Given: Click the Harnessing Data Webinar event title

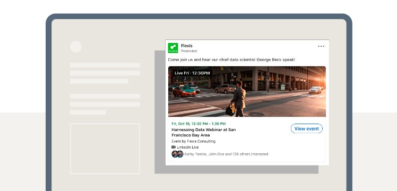Looking at the screenshot, I should [x=204, y=132].
